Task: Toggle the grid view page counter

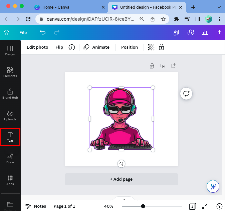Action: pos(192,206)
